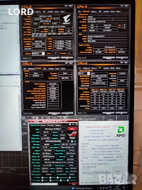Click the ROG logo in GPU-Z
The height and width of the screenshot is (190, 142).
[x=72, y=135]
